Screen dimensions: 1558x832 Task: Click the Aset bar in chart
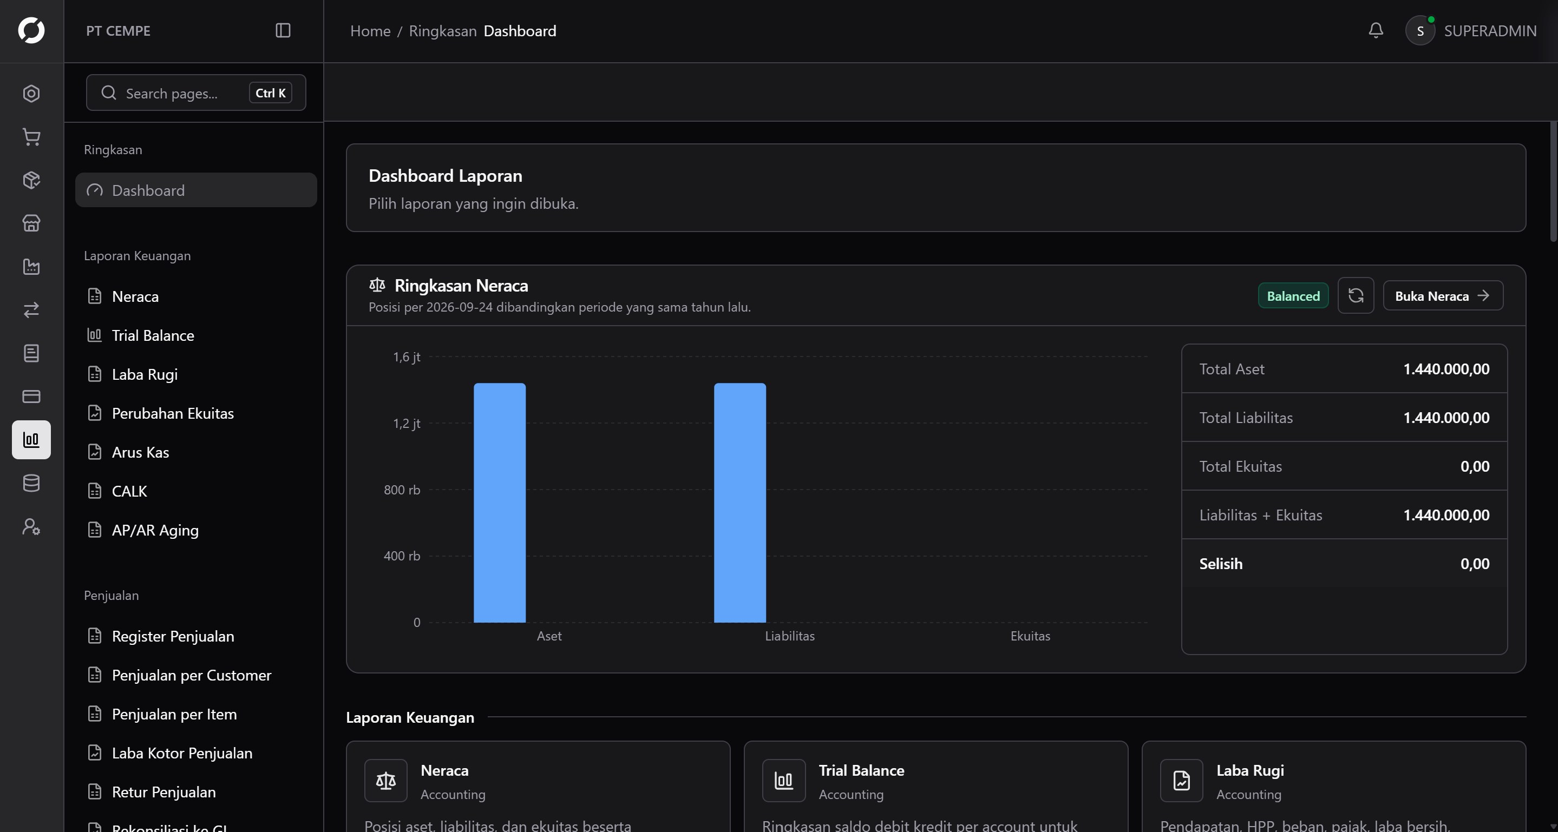point(500,503)
